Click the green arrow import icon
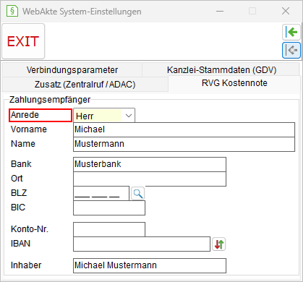Image resolution: width=303 pixels, height=282 pixels. pos(291,32)
